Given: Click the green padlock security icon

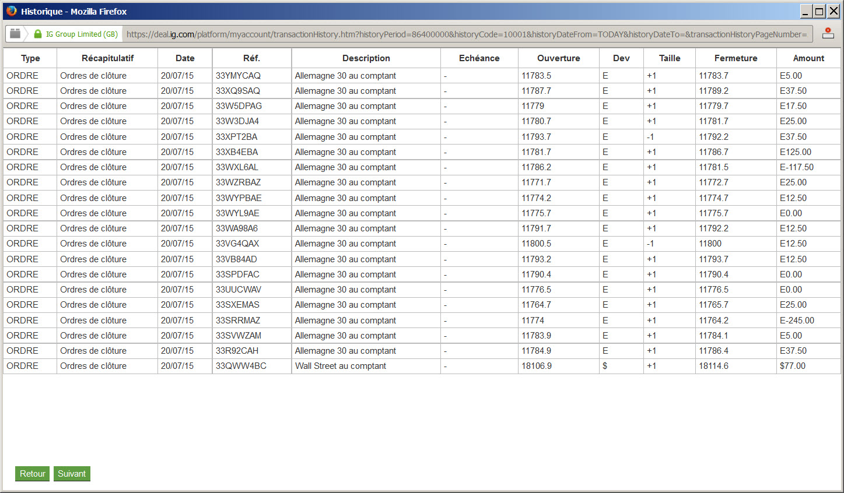Looking at the screenshot, I should tap(38, 34).
